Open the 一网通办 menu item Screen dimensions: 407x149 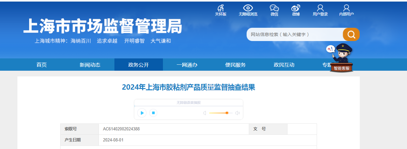tap(187, 65)
